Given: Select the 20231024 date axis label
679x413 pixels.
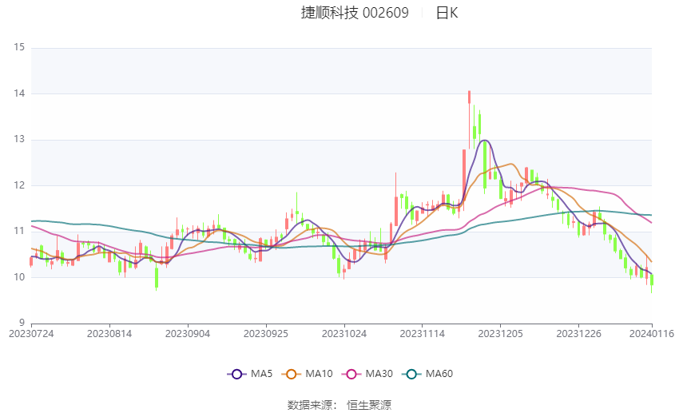Looking at the screenshot, I should 344,334.
